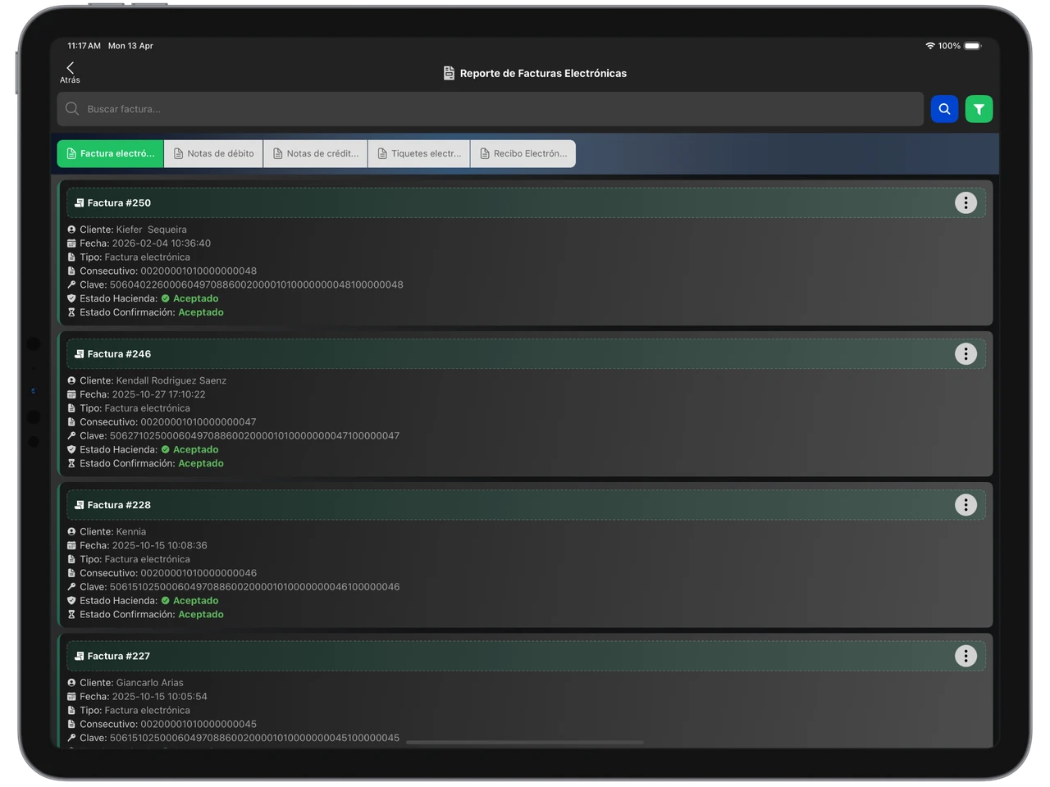The height and width of the screenshot is (787, 1050).
Task: Click the Factura #227 receipt icon
Action: [80, 656]
